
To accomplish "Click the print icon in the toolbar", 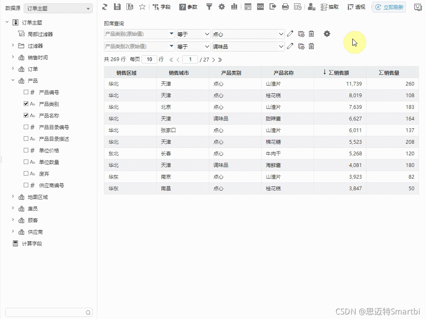I will pyautogui.click(x=285, y=7).
